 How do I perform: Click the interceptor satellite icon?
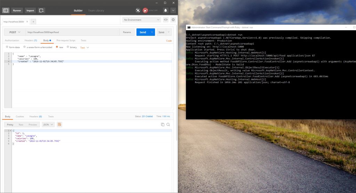pos(138,10)
